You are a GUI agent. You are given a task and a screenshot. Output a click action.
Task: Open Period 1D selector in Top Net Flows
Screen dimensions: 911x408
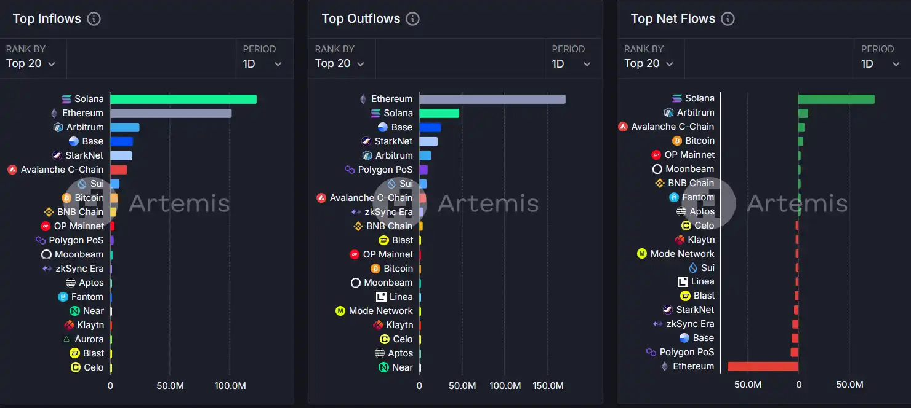coord(881,63)
